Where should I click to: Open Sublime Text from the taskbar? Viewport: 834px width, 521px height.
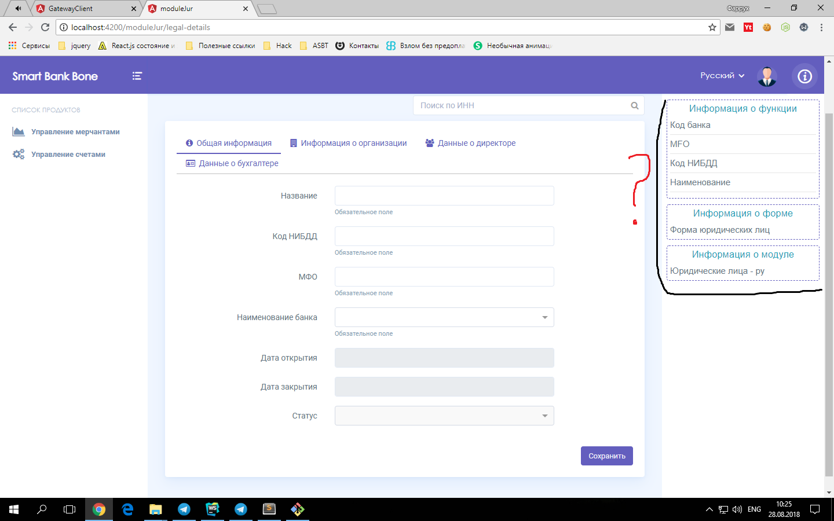[269, 509]
